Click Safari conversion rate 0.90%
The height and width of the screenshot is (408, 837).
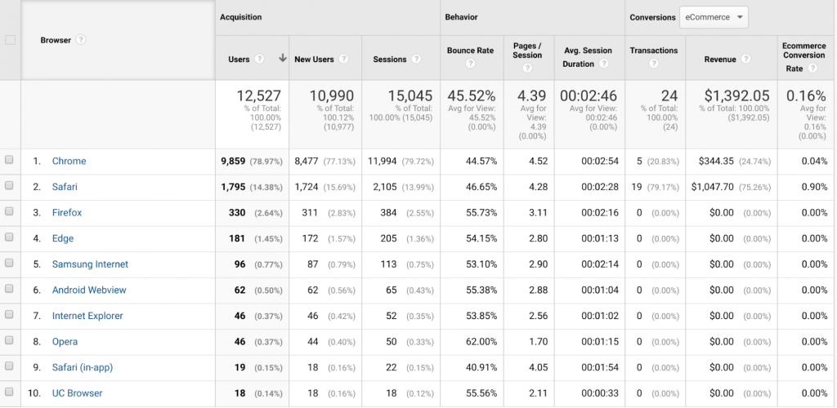[x=814, y=187]
